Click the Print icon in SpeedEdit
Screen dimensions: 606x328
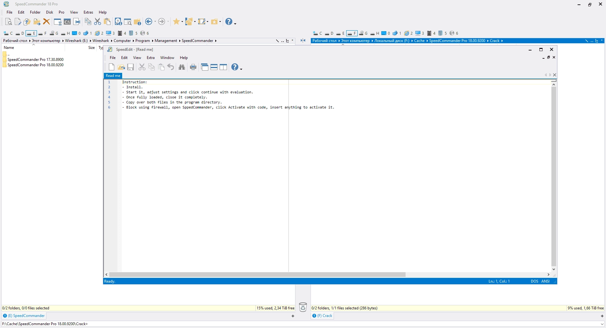(193, 67)
